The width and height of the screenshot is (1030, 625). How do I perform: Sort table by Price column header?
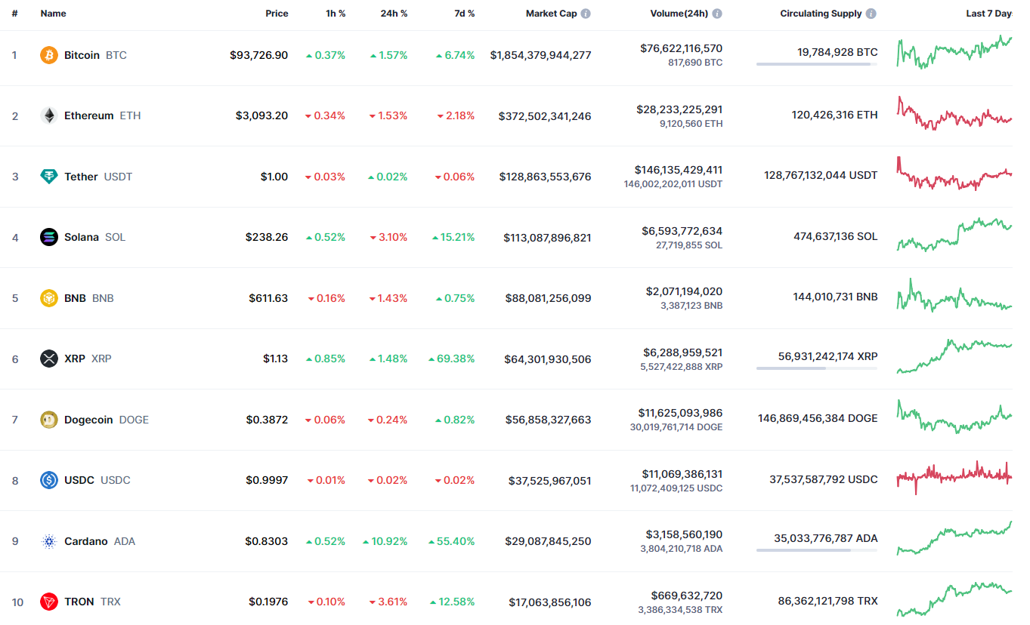(x=277, y=14)
